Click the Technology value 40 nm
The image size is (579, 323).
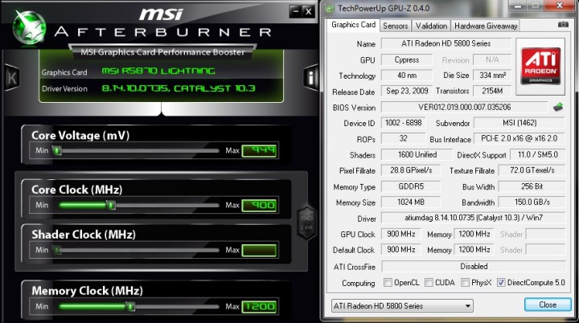pyautogui.click(x=407, y=76)
